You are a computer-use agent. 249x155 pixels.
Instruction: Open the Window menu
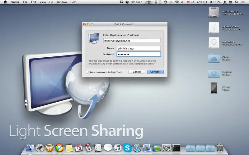pyautogui.click(x=61, y=2)
